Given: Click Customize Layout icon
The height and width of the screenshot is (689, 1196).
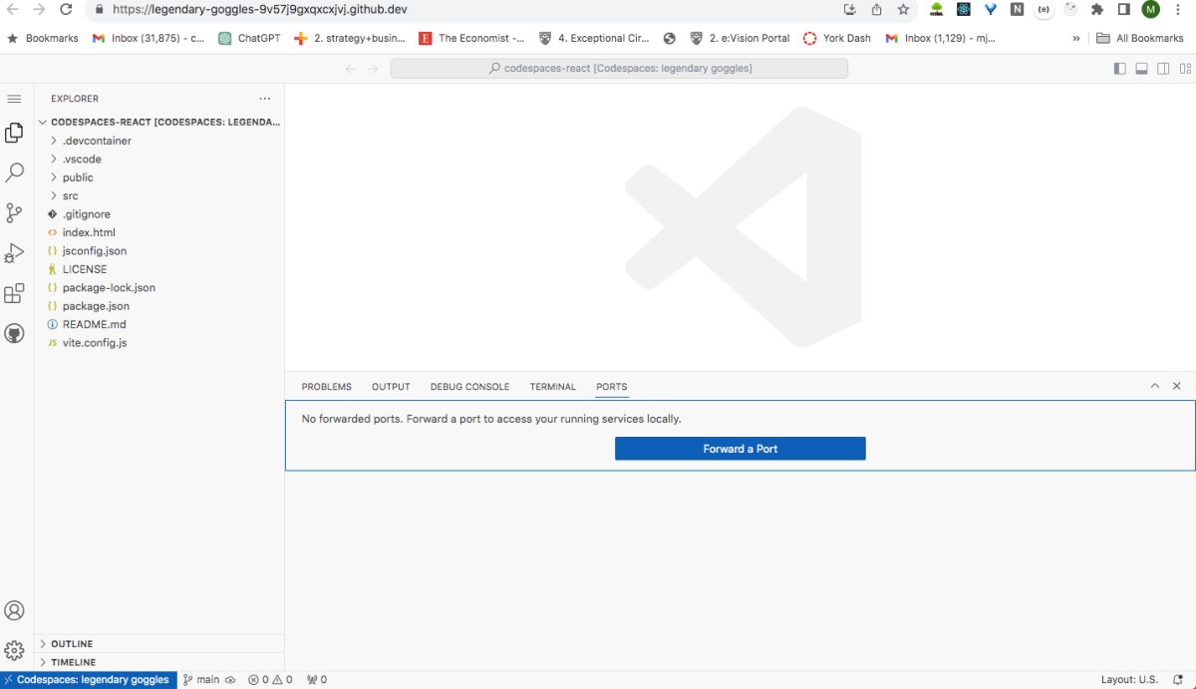Looking at the screenshot, I should (1185, 69).
